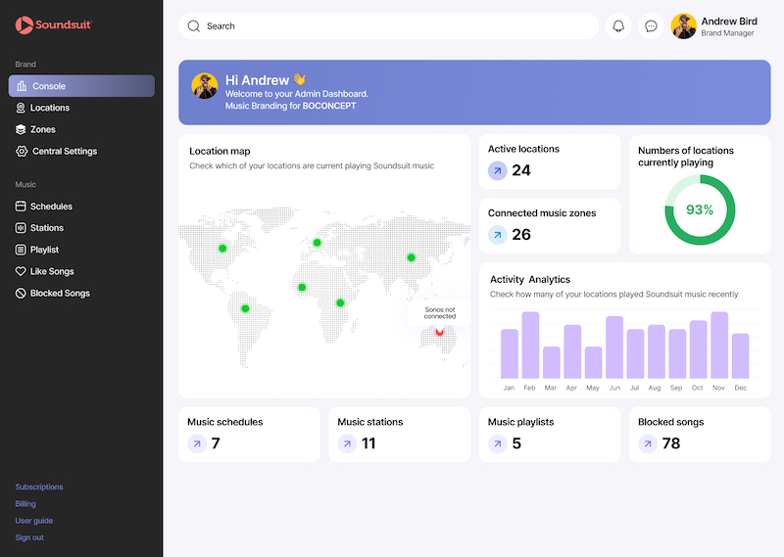Click the Music playlists arrow icon

click(x=498, y=444)
